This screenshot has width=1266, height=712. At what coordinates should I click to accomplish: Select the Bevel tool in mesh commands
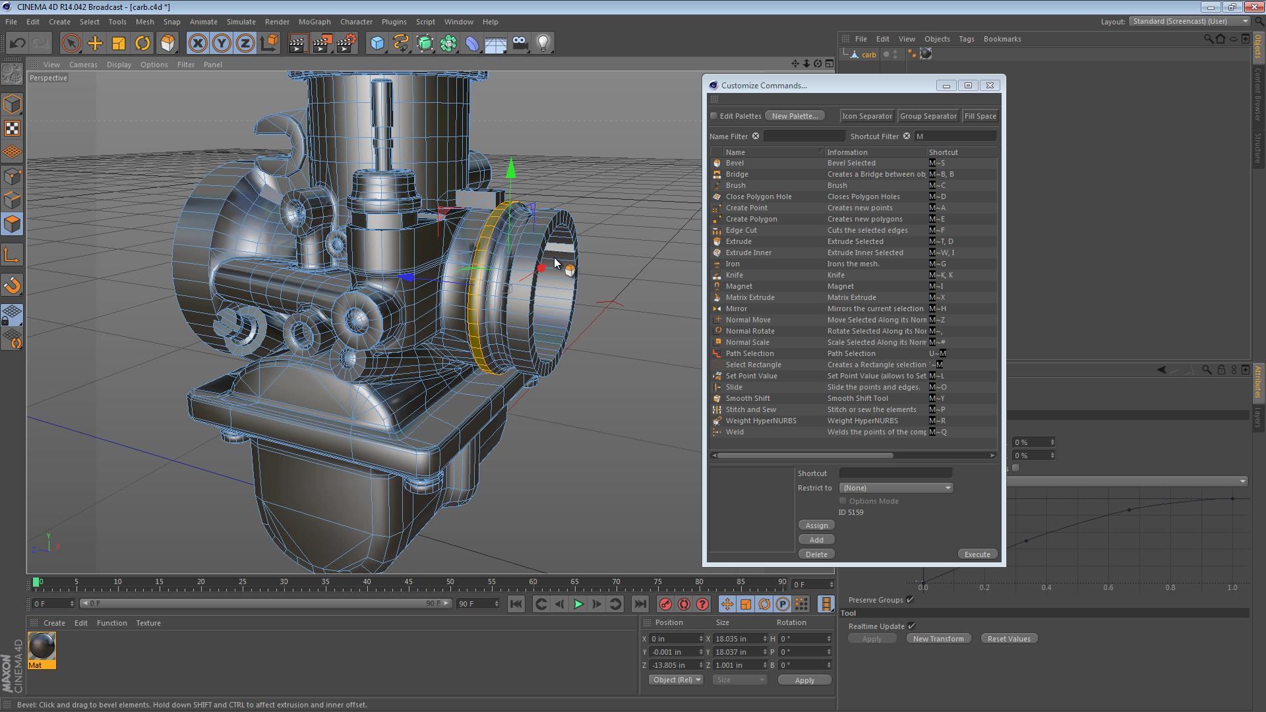coord(734,163)
